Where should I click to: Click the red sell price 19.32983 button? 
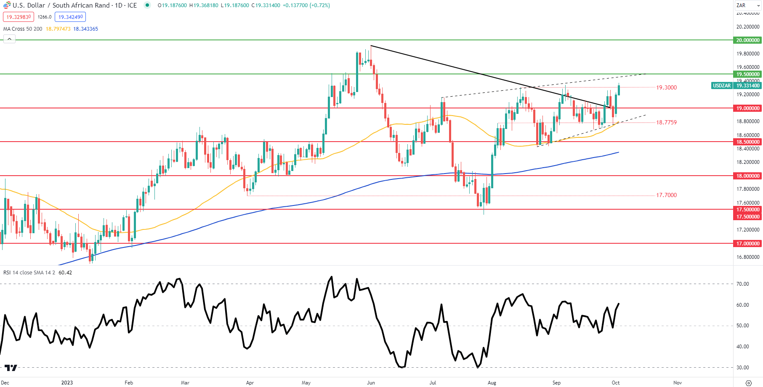pyautogui.click(x=19, y=17)
